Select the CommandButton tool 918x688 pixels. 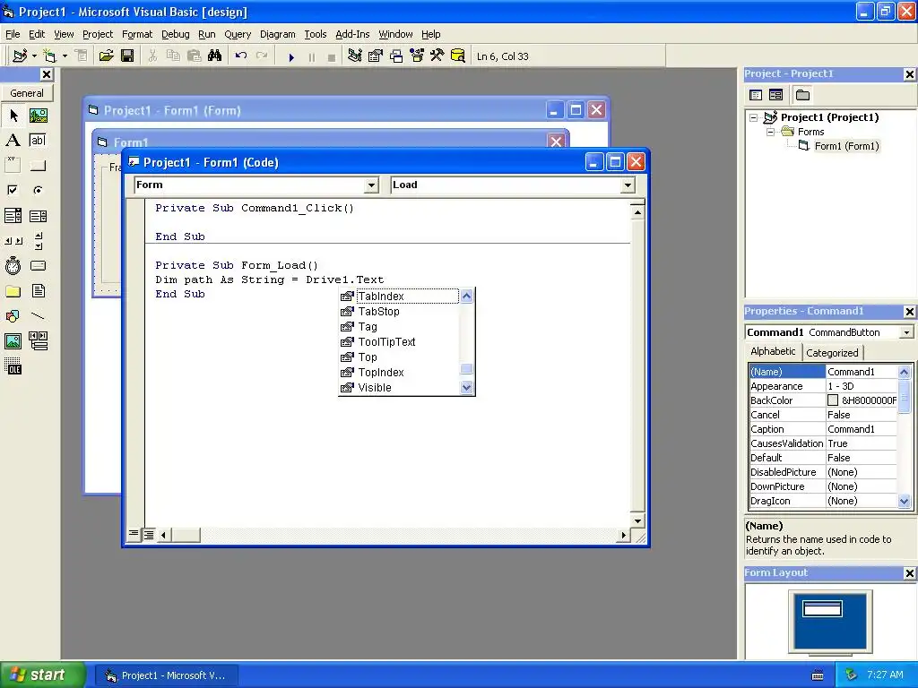[x=39, y=166]
